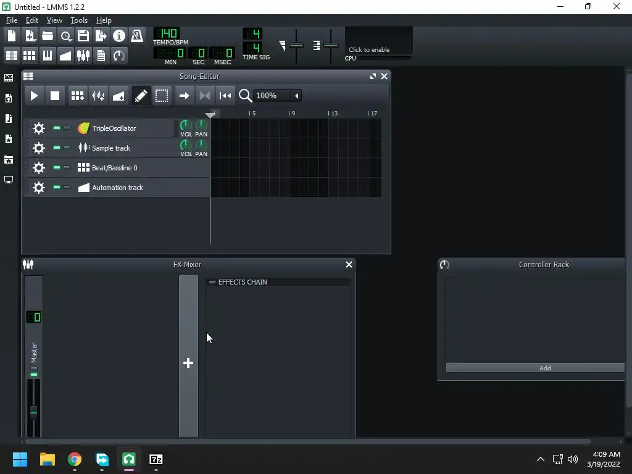Open the File menu
Screen dimensions: 632x474
tap(12, 20)
